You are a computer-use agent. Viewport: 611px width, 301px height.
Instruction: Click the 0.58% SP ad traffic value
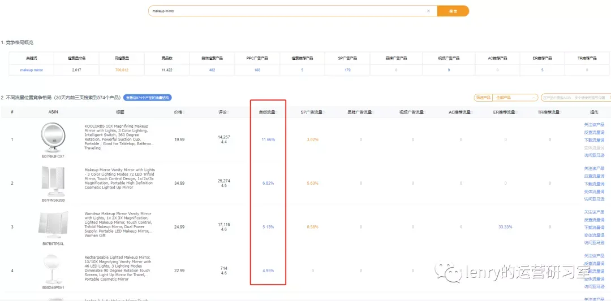[312, 226]
